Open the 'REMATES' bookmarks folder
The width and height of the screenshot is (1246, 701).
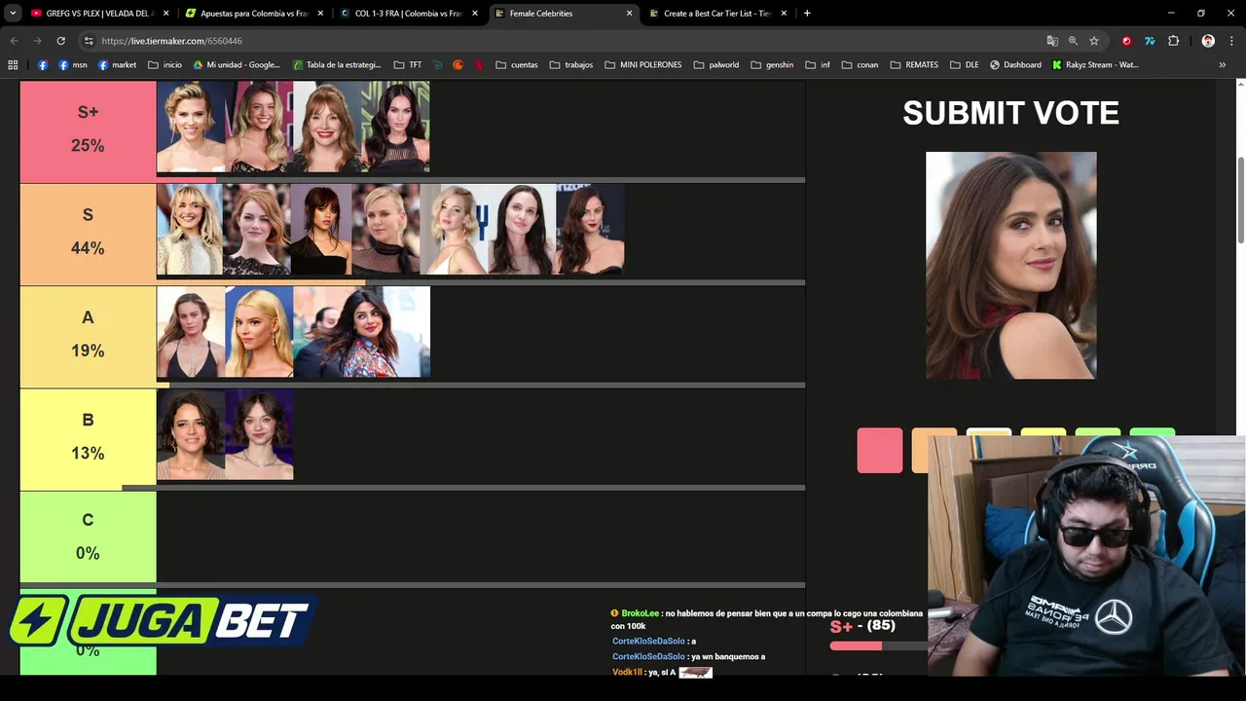coord(914,65)
